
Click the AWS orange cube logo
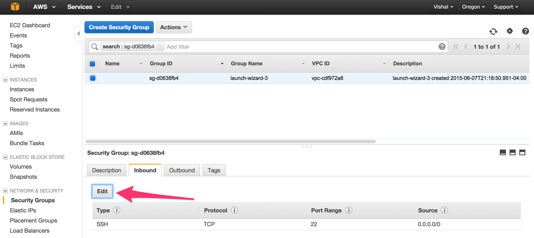click(15, 7)
